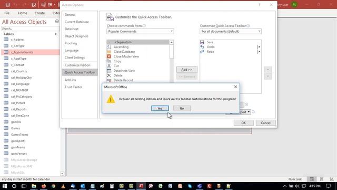Open the Home ribbon tab
Image resolution: width=337 pixels, height=190 pixels.
23,13
